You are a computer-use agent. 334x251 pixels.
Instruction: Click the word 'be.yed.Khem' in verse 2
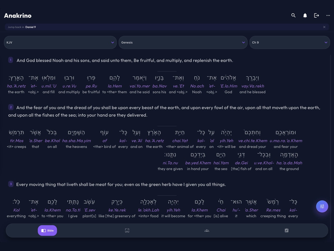click(198, 163)
